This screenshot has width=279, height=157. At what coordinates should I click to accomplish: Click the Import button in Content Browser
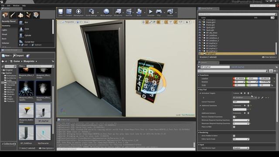click(18, 56)
